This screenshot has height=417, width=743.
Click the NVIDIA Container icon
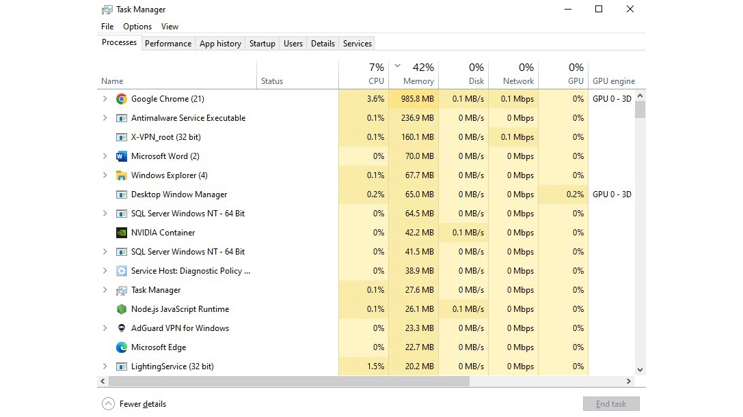click(121, 233)
